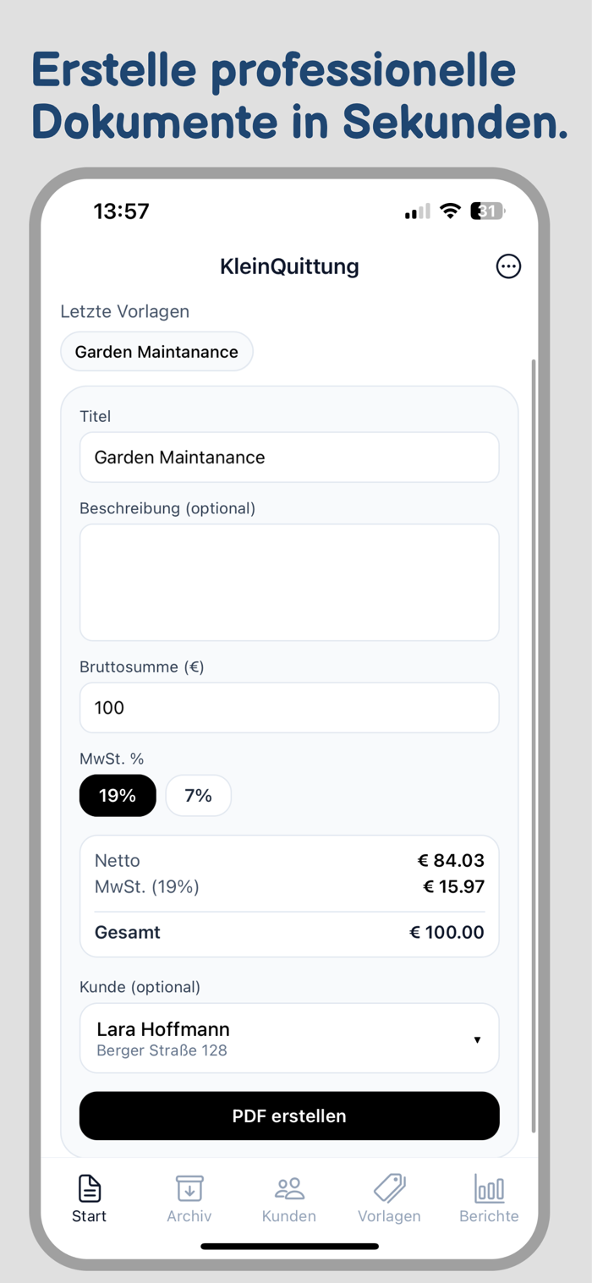Tap the Wi-Fi status icon
Screen dimensions: 592x1283
(x=451, y=211)
